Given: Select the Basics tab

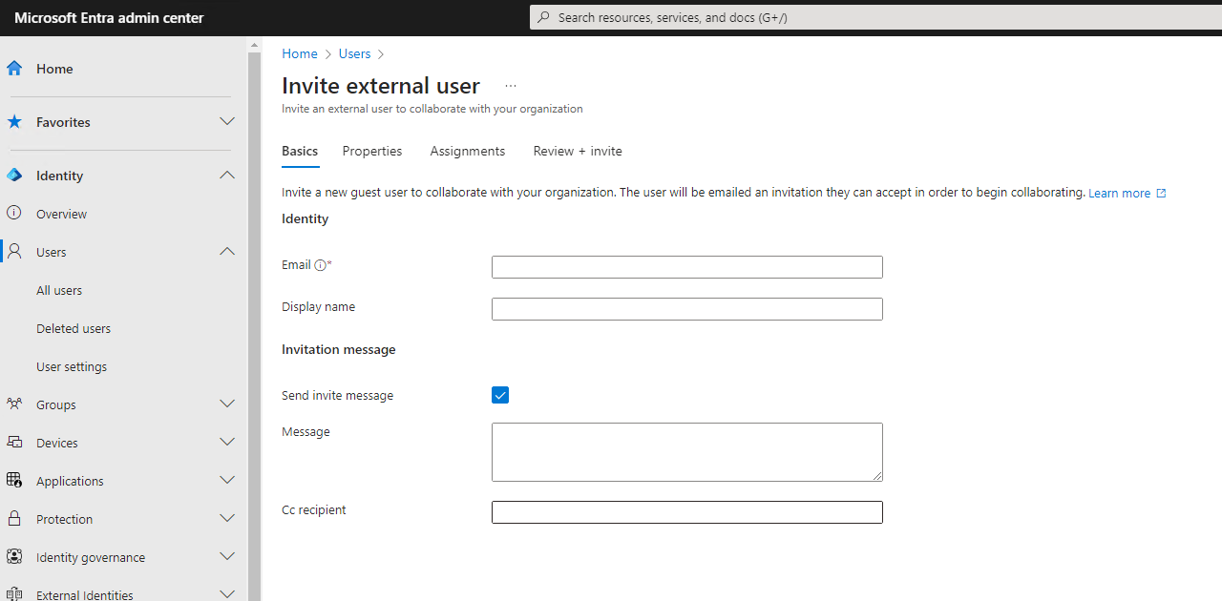Looking at the screenshot, I should coord(300,151).
